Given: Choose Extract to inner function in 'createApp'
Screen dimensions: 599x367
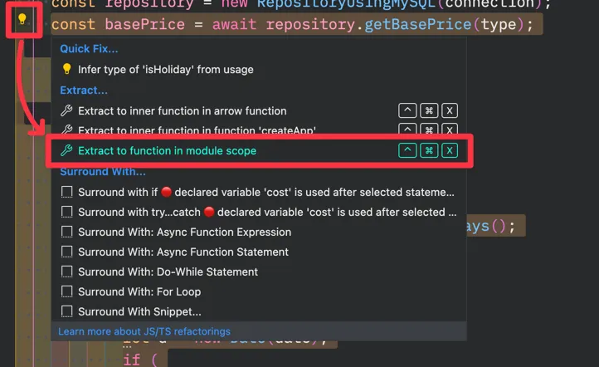Looking at the screenshot, I should 197,130.
